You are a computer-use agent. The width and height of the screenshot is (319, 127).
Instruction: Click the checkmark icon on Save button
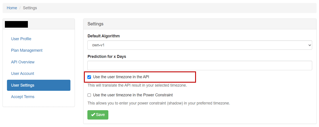click(x=93, y=115)
